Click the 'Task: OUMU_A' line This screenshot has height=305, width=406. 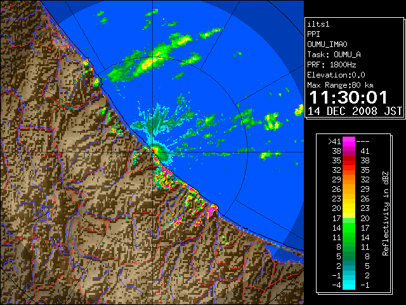334,55
